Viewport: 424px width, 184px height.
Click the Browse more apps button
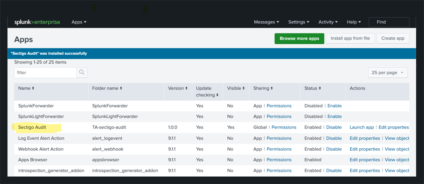[x=299, y=39]
